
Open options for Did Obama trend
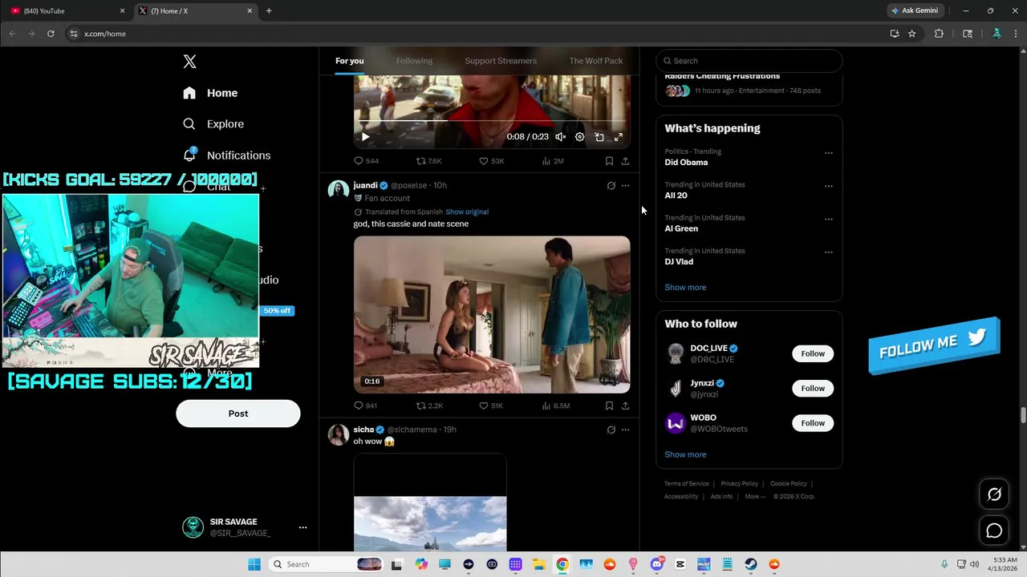coord(829,152)
